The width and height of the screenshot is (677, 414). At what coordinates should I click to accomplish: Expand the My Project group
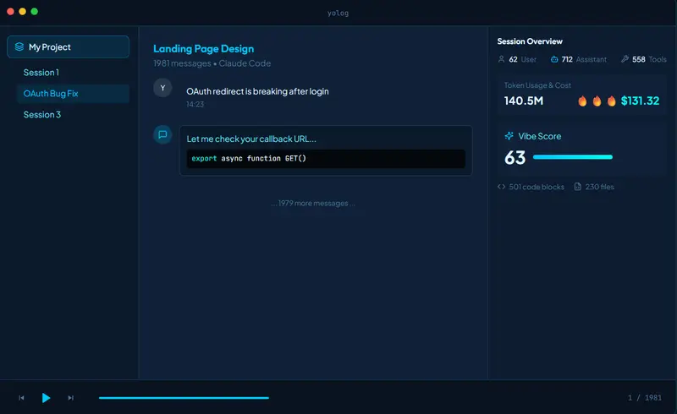pos(68,47)
